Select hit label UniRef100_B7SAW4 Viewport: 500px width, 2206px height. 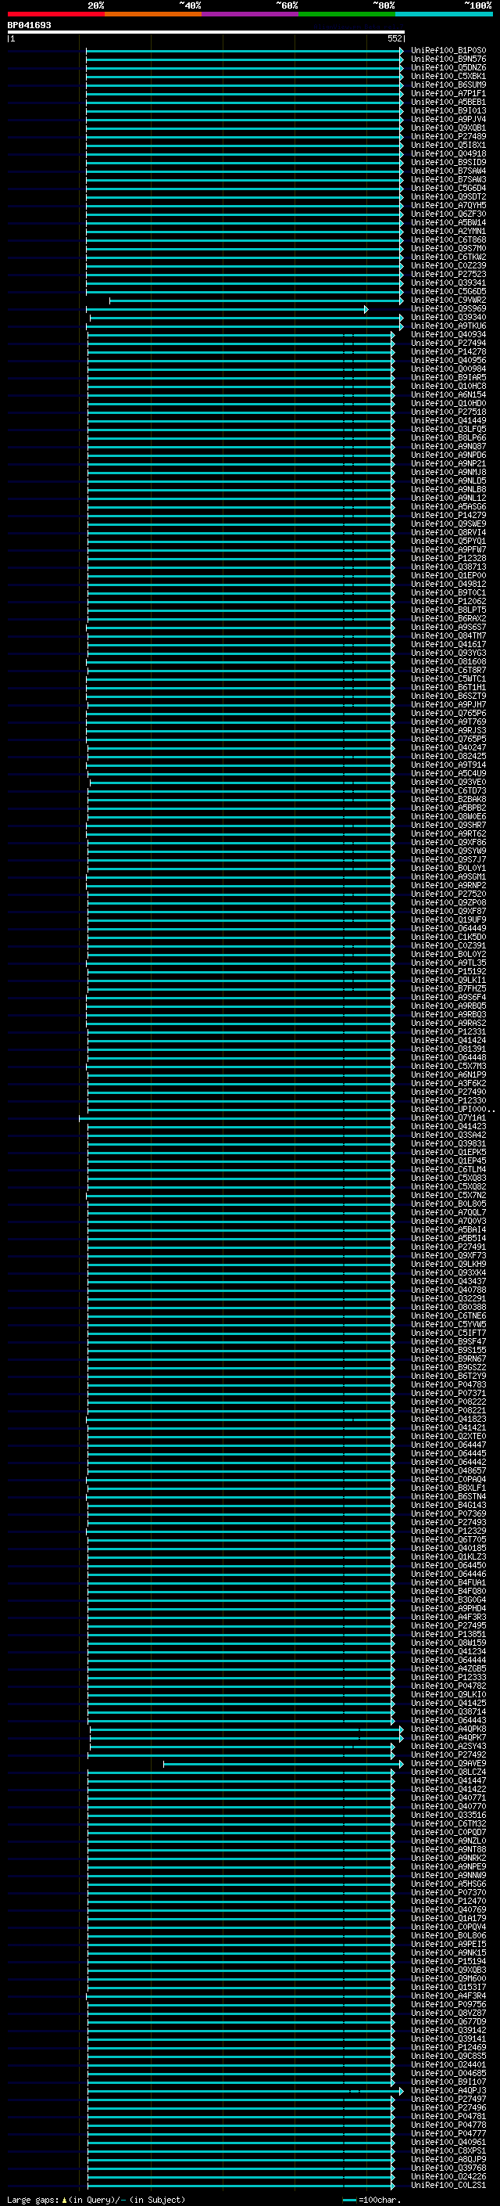pos(448,171)
